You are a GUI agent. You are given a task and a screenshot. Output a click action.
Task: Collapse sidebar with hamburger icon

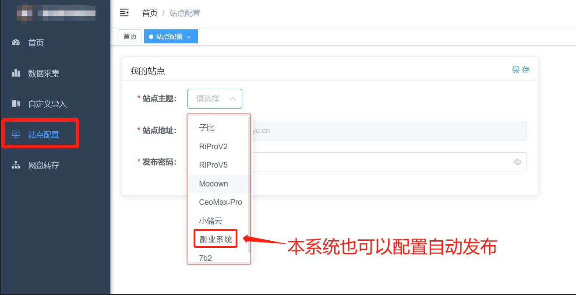[x=124, y=13]
